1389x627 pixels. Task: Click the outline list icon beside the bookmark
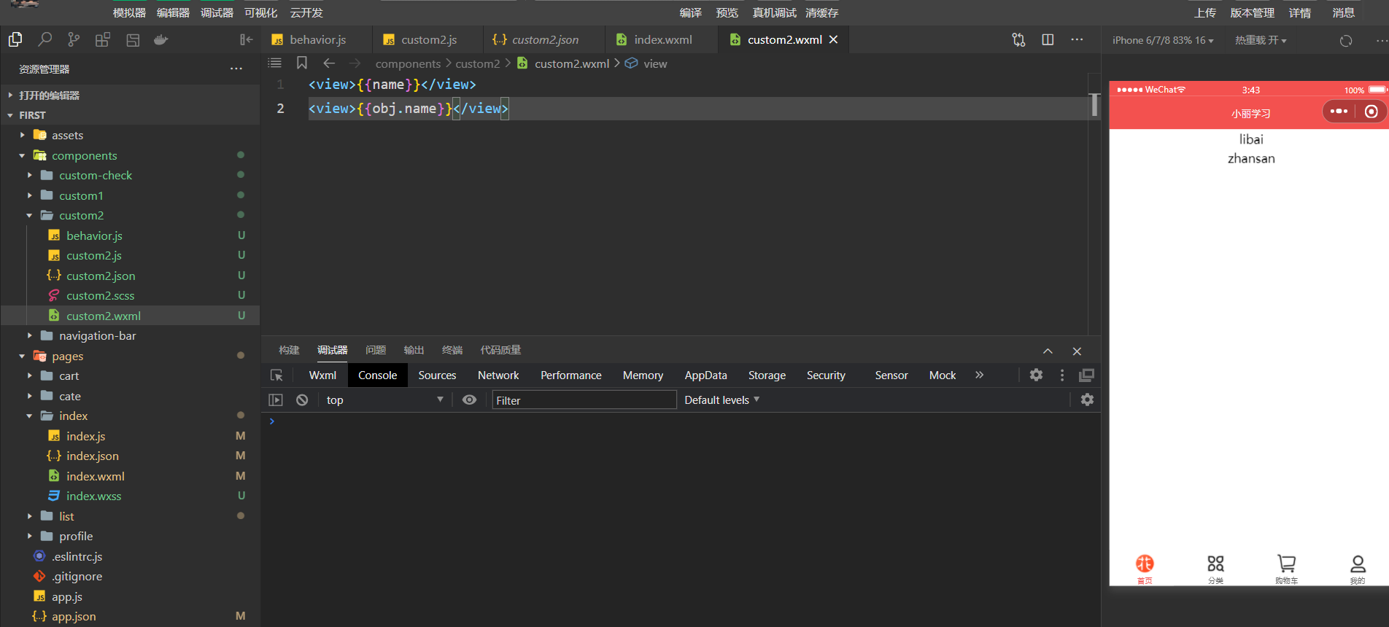click(275, 63)
